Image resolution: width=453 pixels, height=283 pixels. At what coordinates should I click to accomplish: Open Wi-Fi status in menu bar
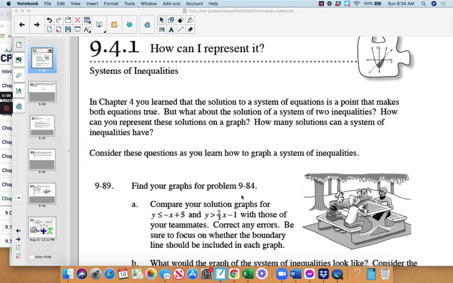click(x=357, y=4)
